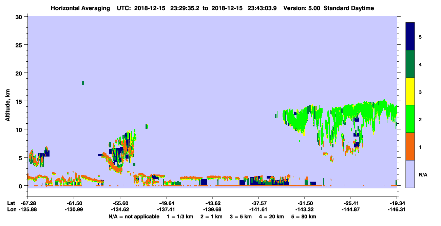Click the yellow level 3 colorbar segment
Image resolution: width=441 pixels, height=226 pixels.
click(x=410, y=91)
